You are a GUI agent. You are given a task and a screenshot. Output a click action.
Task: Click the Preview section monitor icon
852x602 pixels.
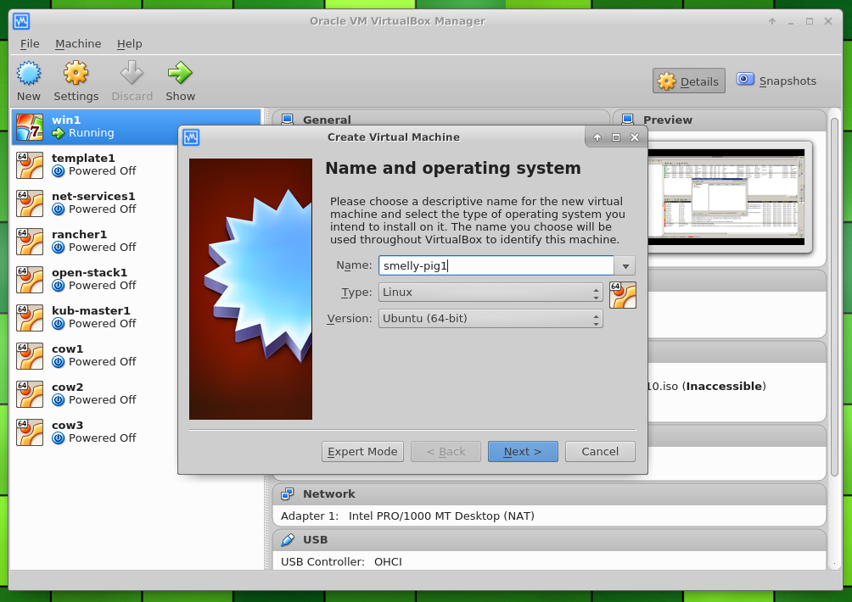pyautogui.click(x=628, y=120)
